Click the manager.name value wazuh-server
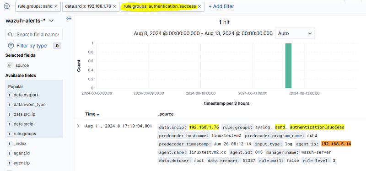The width and height of the screenshot is (366, 171). click(316, 152)
